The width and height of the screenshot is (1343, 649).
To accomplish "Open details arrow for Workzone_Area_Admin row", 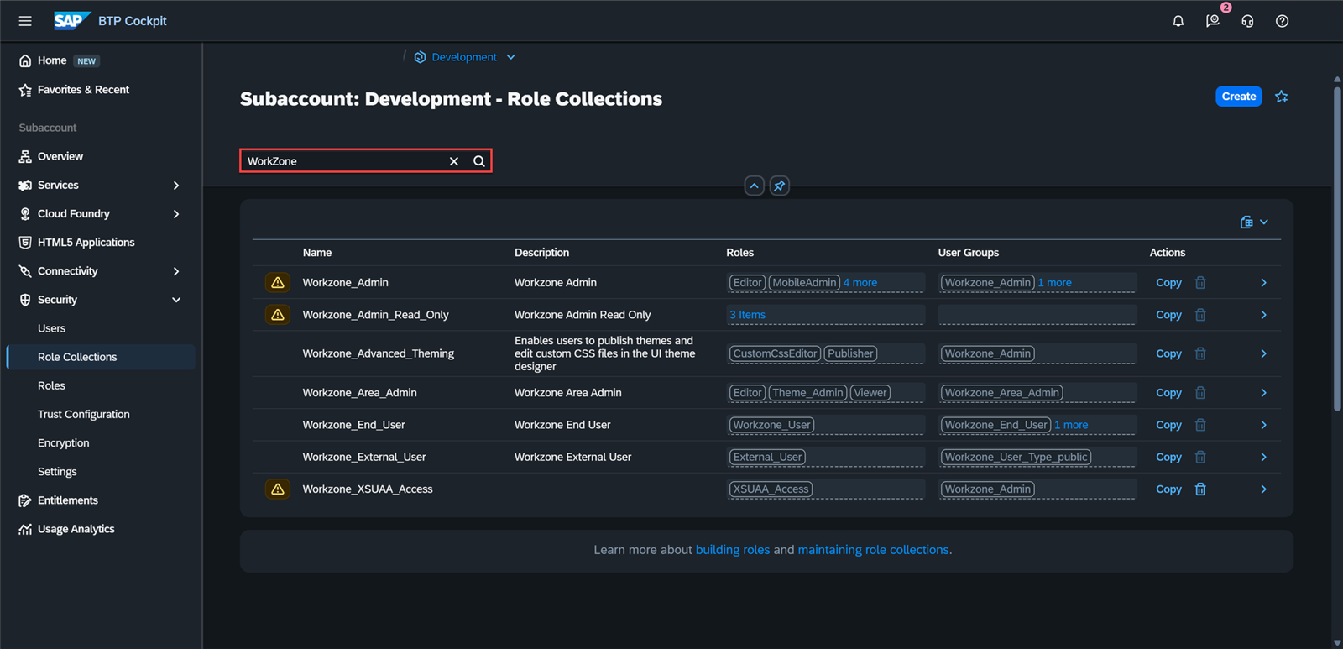I will pos(1263,393).
